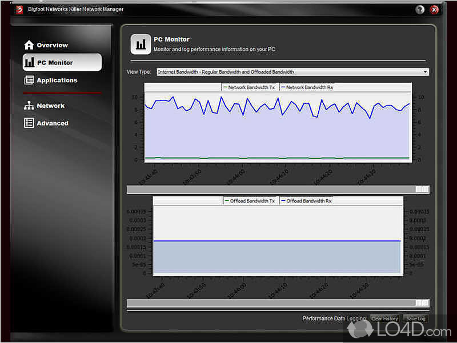Click the Clear History button
This screenshot has height=343, width=457.
point(384,318)
